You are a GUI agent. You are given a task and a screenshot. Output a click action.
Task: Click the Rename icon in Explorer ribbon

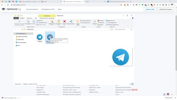(x=71, y=21)
